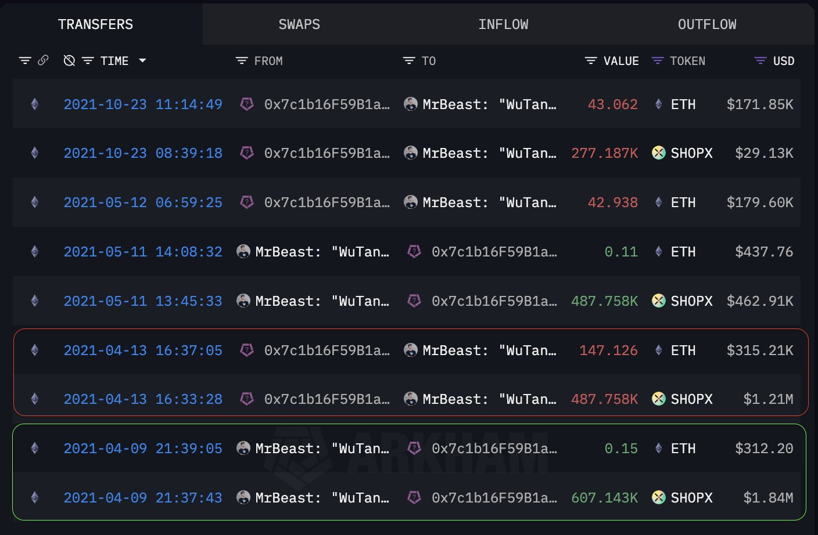Click sender address 0x7c1b16F59B1a in the 11:14:49 row

coord(327,104)
